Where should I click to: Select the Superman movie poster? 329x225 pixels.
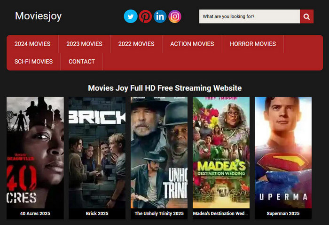(283, 153)
